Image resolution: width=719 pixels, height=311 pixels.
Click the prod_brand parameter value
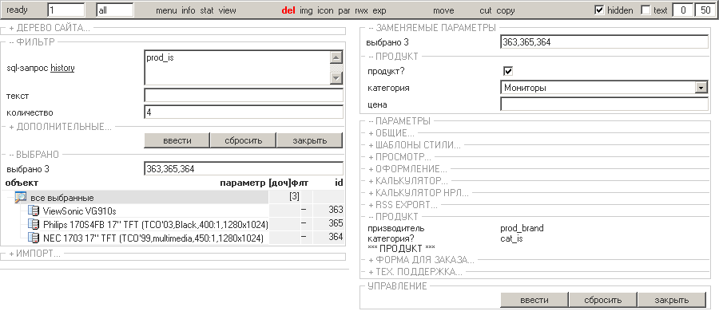pyautogui.click(x=522, y=228)
